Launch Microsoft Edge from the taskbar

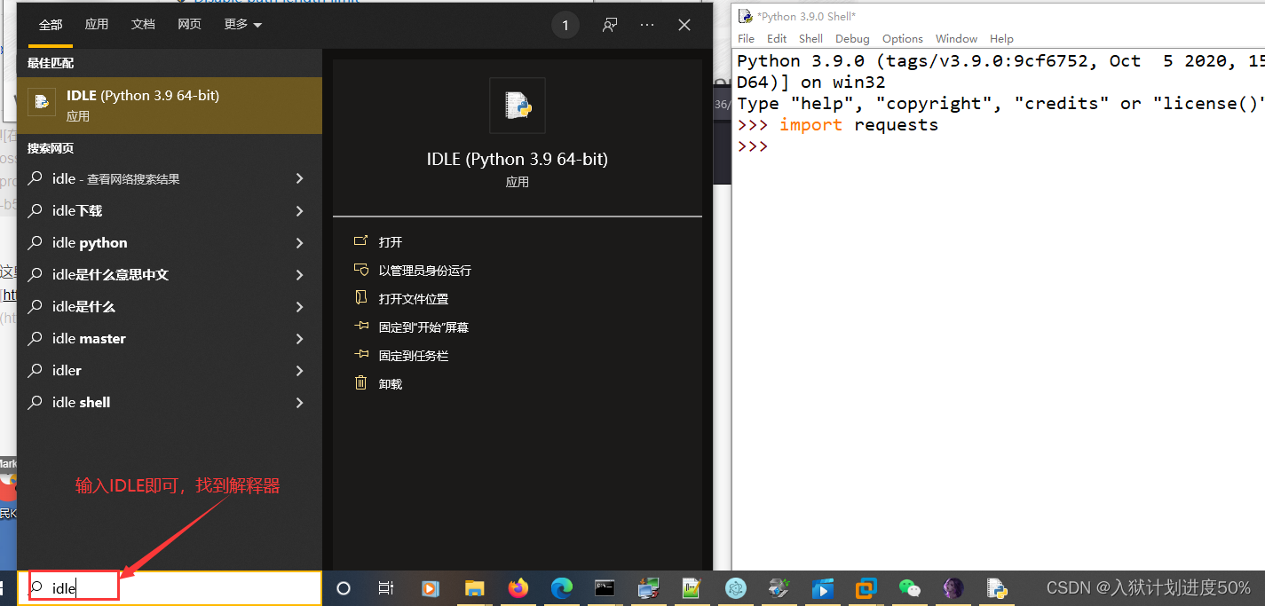tap(561, 588)
